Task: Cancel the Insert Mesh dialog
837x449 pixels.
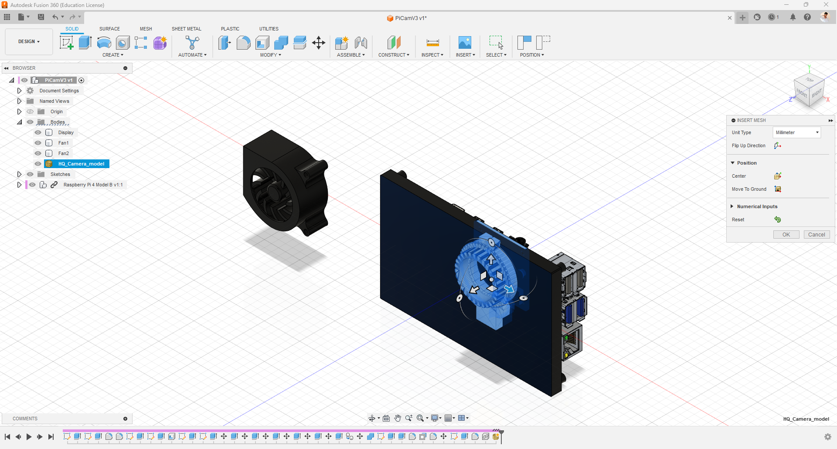Action: click(816, 234)
